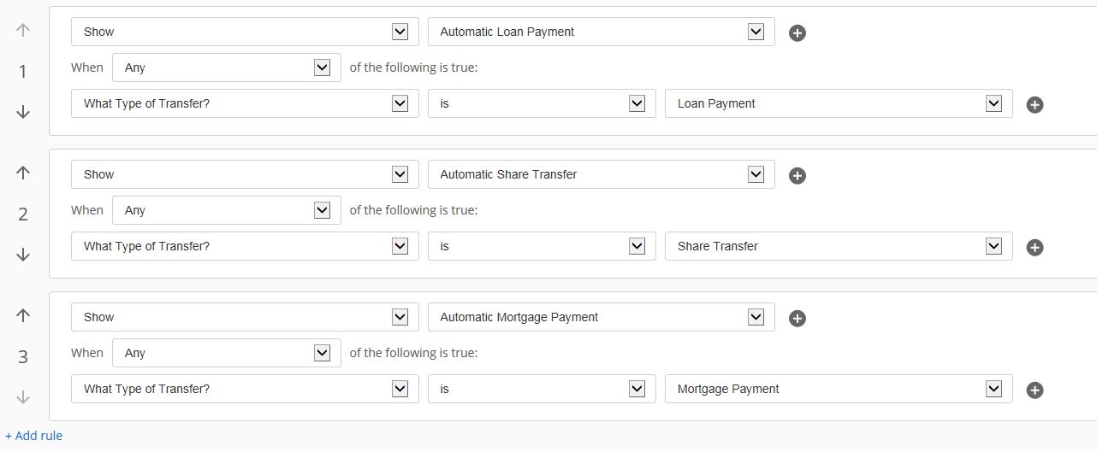This screenshot has width=1097, height=452.
Task: Move rule 3 up with arrow icon
Action: click(x=23, y=314)
